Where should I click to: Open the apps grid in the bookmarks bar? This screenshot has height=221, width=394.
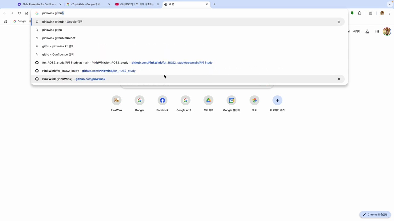5,21
